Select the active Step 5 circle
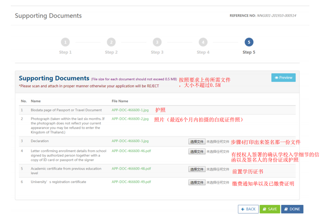Image resolution: width=327 pixels, height=219 pixels. coord(249,42)
